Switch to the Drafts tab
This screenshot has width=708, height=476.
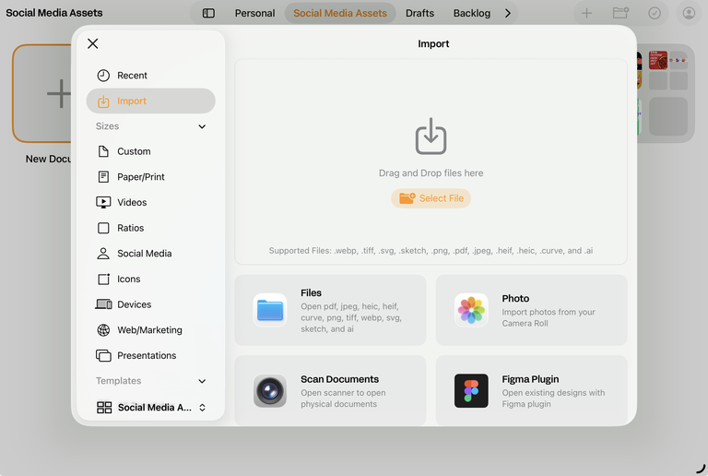[419, 13]
